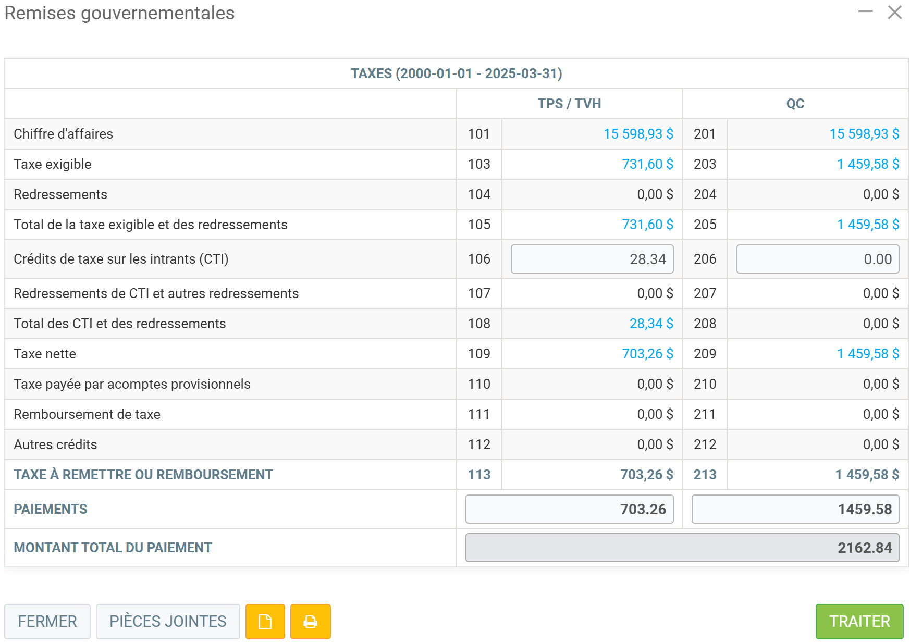This screenshot has width=910, height=643.
Task: Edit the QC CTI field line 206
Action: (817, 259)
